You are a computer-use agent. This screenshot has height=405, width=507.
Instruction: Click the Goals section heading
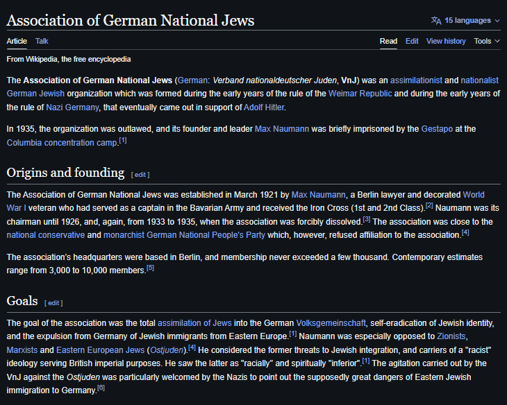tap(22, 301)
